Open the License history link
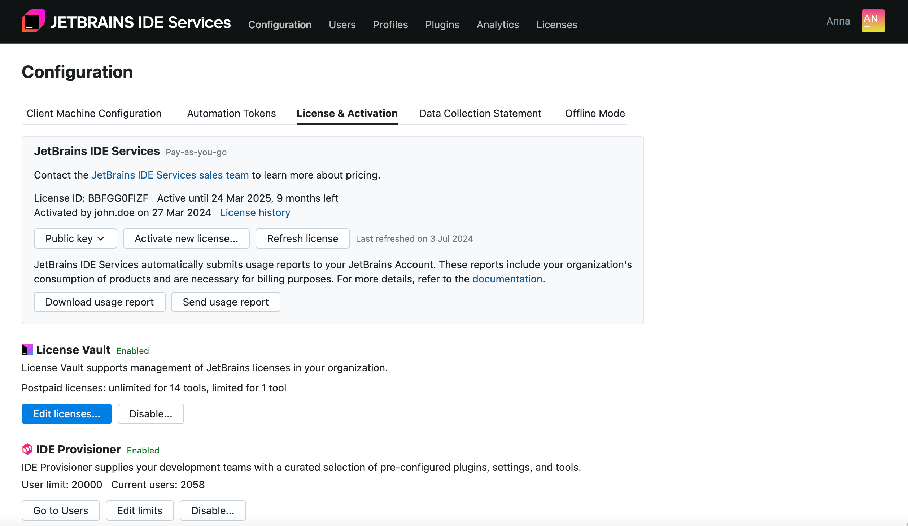The width and height of the screenshot is (908, 526). (255, 212)
